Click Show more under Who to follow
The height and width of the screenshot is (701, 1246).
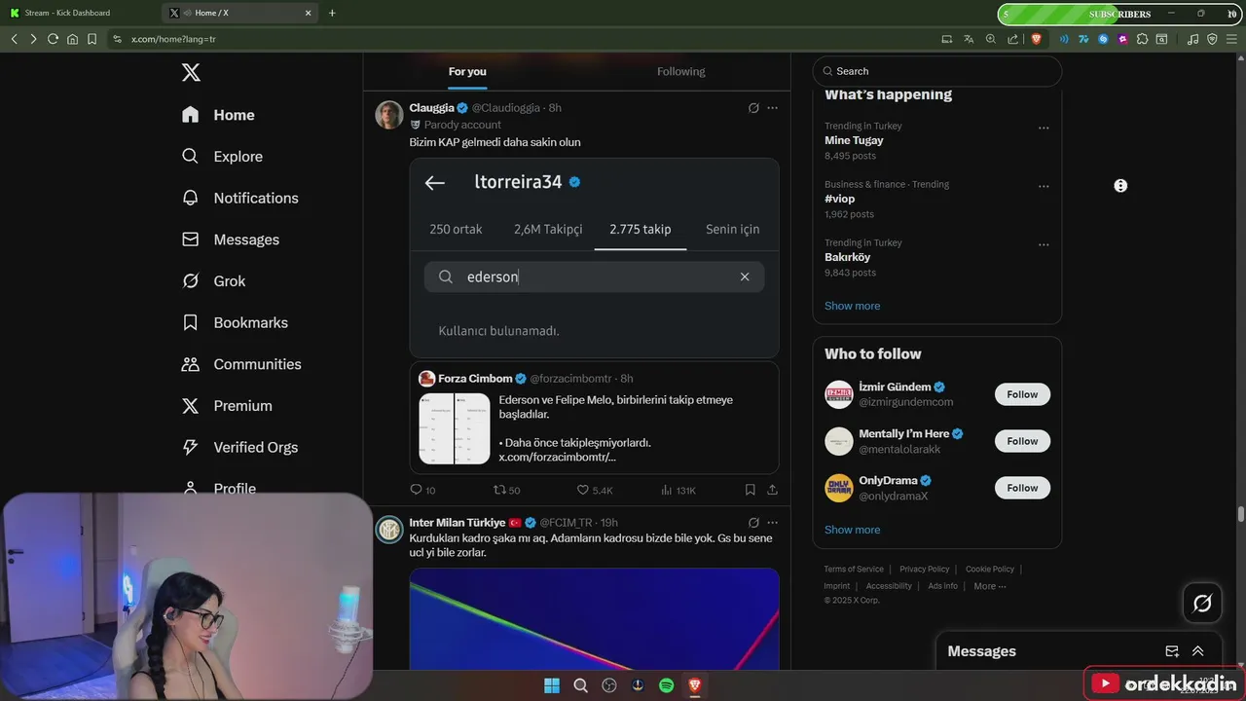[852, 530]
